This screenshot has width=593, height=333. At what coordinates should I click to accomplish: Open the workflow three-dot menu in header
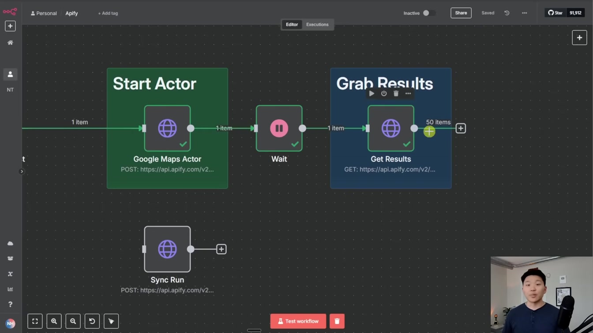[525, 13]
